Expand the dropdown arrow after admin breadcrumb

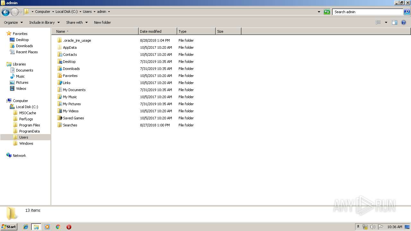point(109,12)
